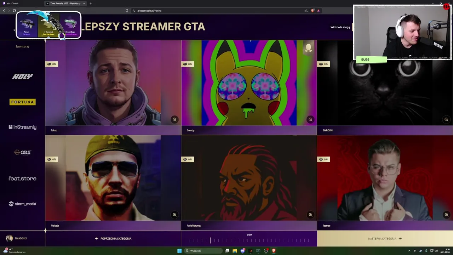Vote for Grendy candidate card
This screenshot has width=453, height=255.
click(249, 87)
